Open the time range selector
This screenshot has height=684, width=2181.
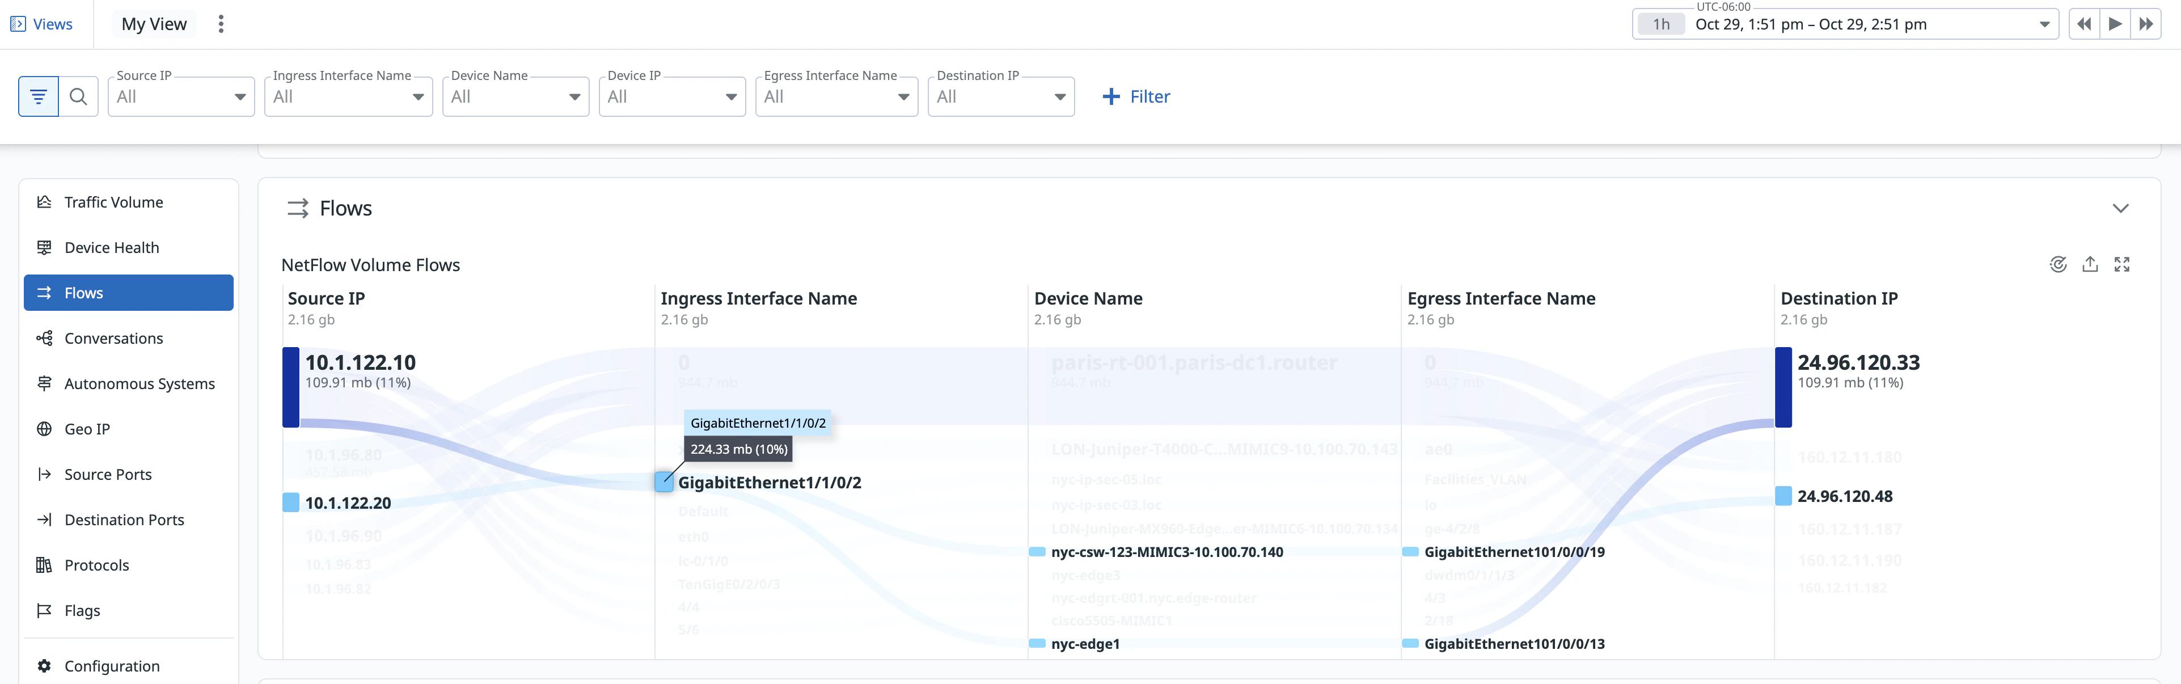(1846, 24)
